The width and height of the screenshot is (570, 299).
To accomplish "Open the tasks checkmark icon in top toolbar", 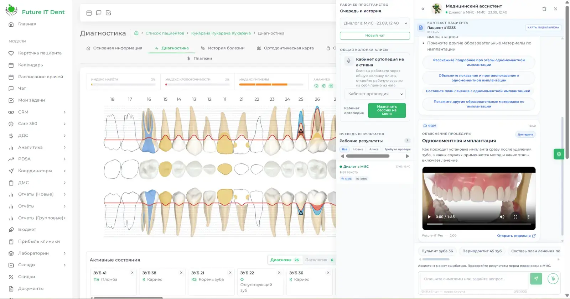I will [108, 13].
